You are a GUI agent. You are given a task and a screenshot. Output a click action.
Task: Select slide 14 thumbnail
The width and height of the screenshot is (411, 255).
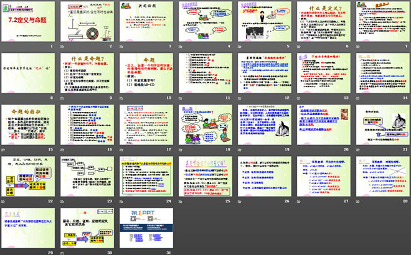[x=383, y=73]
